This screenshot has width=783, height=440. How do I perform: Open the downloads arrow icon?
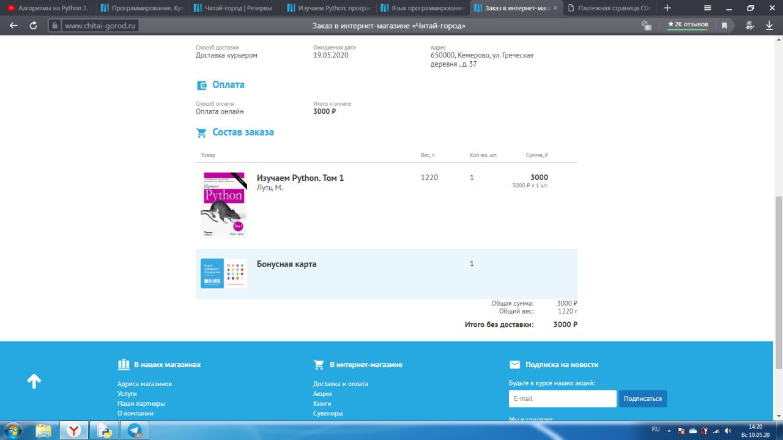tap(769, 26)
